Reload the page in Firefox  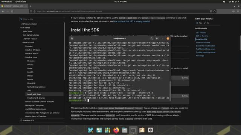tap(12, 11)
